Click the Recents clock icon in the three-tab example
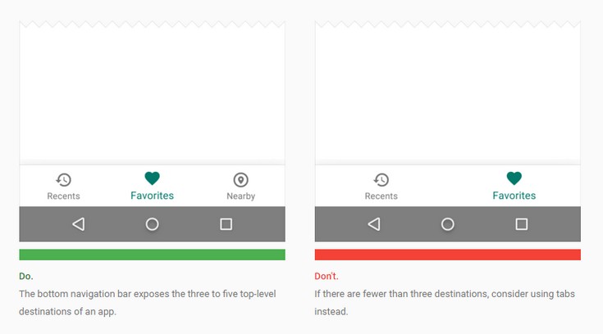 click(63, 180)
